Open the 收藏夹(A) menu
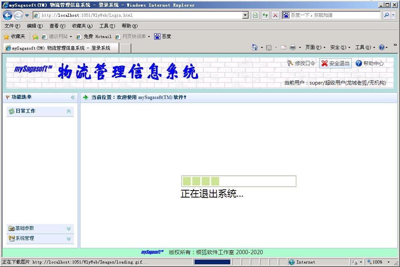The image size is (400, 267). click(x=82, y=26)
